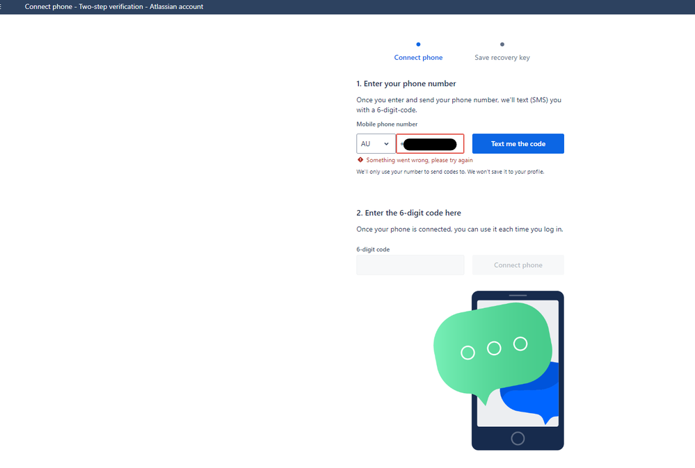Screen dimensions: 695x468
Task: Click the red error diamond icon
Action: (360, 159)
